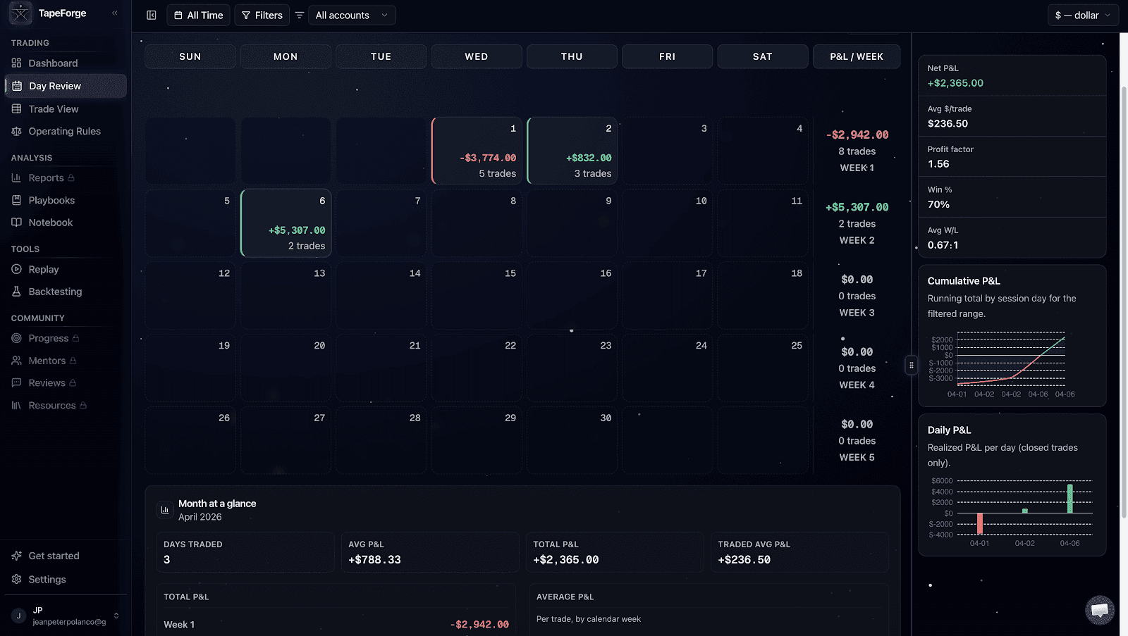Viewport: 1128px width, 636px height.
Task: Open the Dashboard from the sidebar
Action: [x=53, y=63]
